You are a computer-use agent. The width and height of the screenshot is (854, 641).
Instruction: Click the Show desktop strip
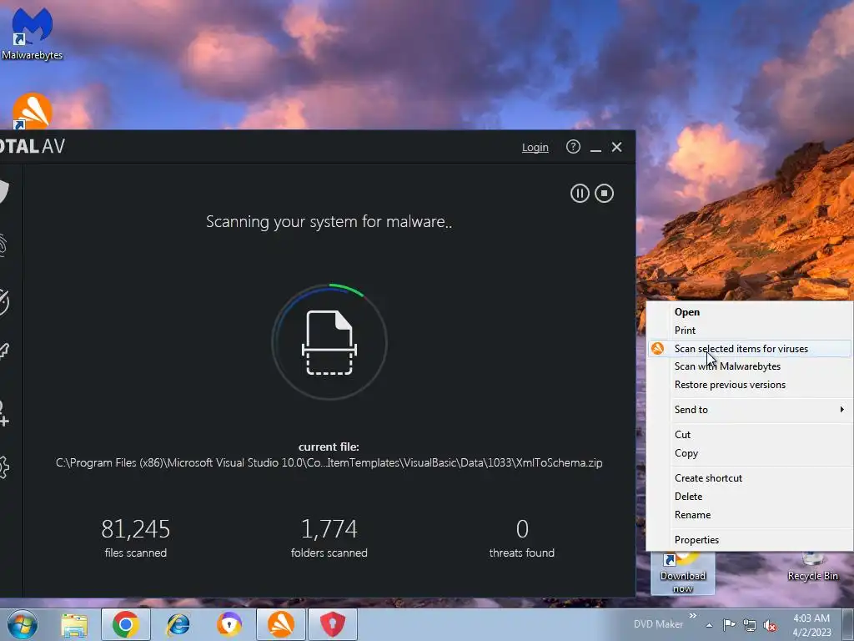coord(848,624)
